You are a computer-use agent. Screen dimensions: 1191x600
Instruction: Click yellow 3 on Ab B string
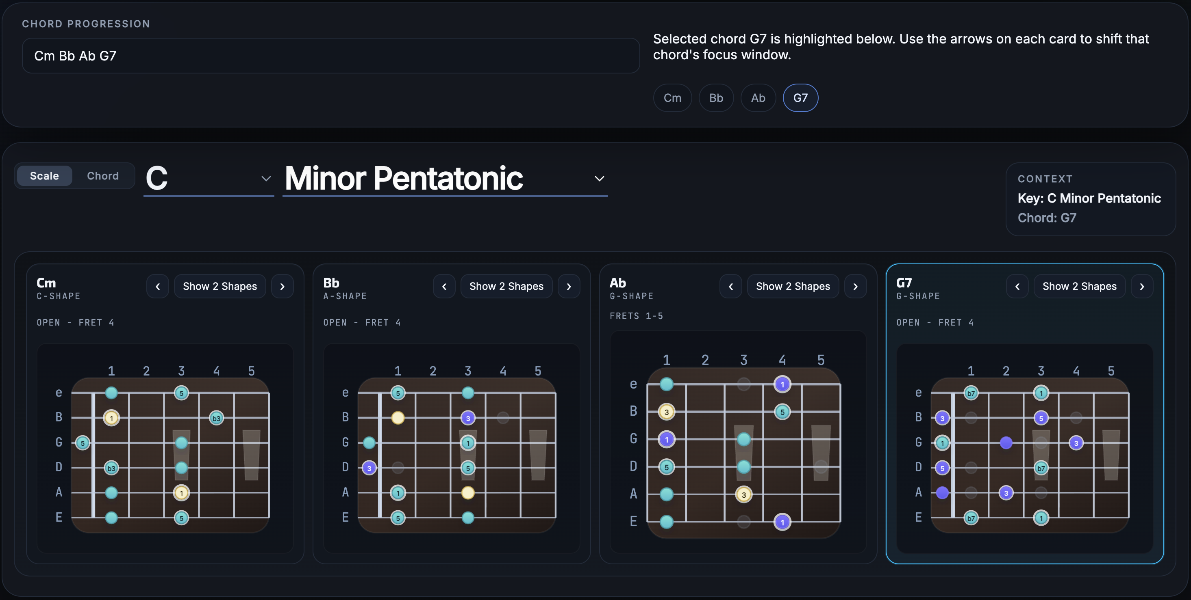[x=667, y=412]
